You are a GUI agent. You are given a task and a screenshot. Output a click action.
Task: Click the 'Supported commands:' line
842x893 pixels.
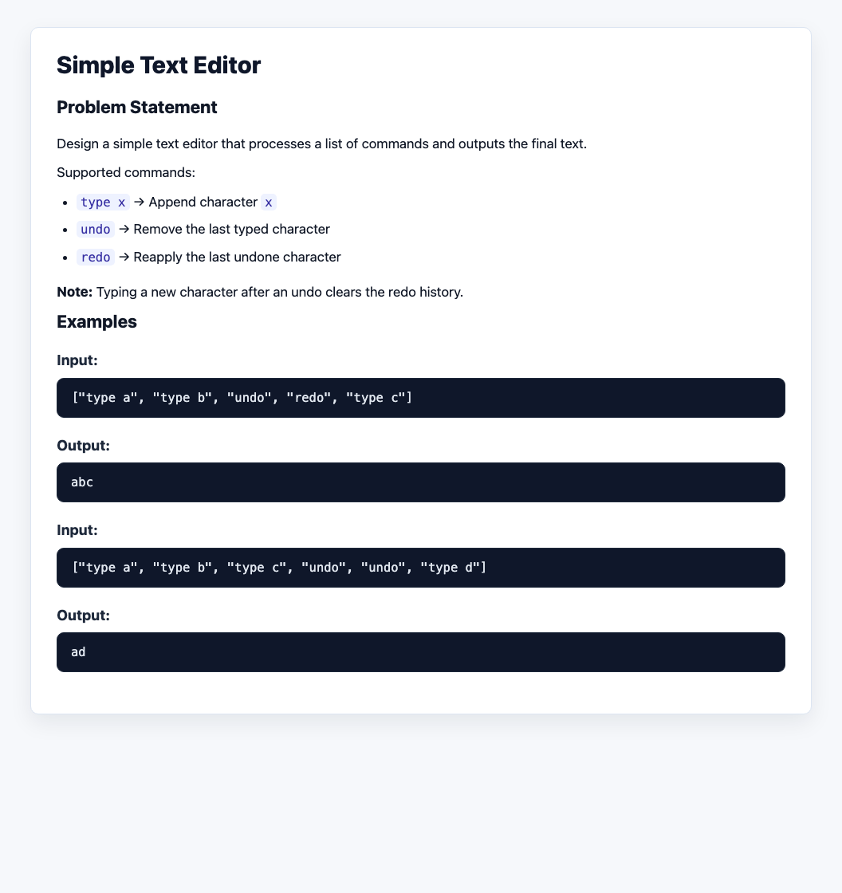tap(126, 172)
